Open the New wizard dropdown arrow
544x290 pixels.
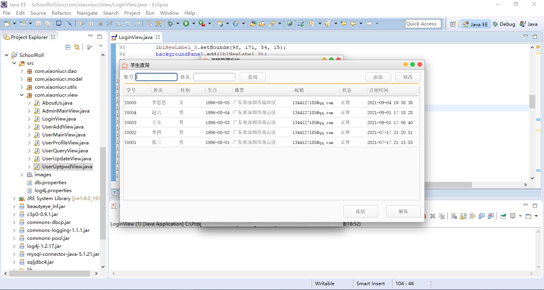tap(14, 24)
